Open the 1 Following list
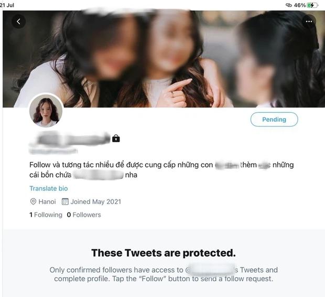The image size is (325, 297). [x=46, y=215]
